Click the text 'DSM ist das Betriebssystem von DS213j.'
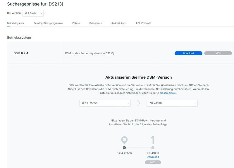This screenshot has width=234, height=168. tap(90, 53)
